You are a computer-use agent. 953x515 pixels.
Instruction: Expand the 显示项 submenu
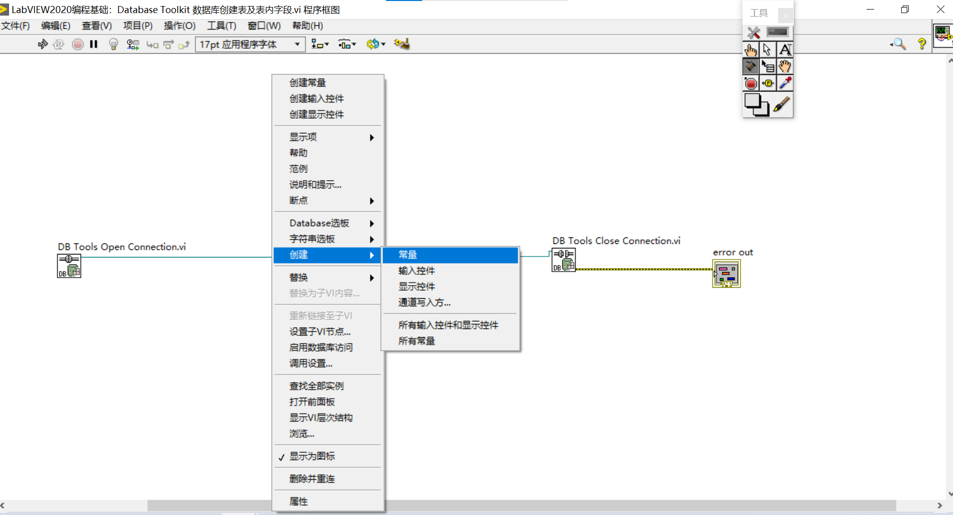(303, 137)
